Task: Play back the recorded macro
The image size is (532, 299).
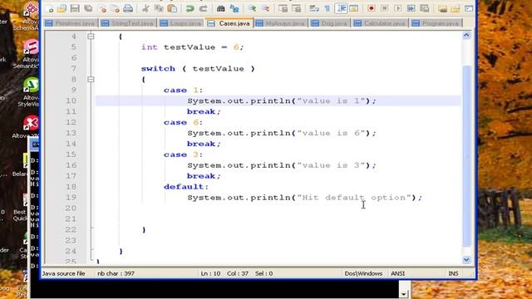Action: click(398, 8)
